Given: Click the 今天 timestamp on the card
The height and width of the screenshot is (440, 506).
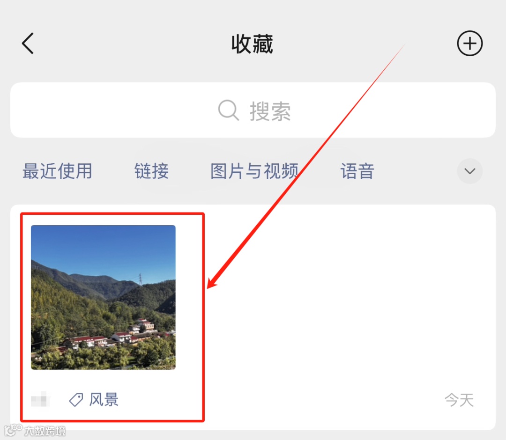Looking at the screenshot, I should [x=459, y=400].
